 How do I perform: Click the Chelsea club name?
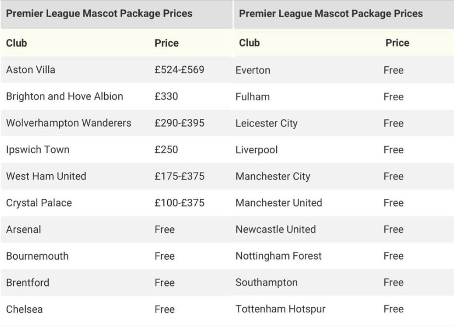point(24,309)
